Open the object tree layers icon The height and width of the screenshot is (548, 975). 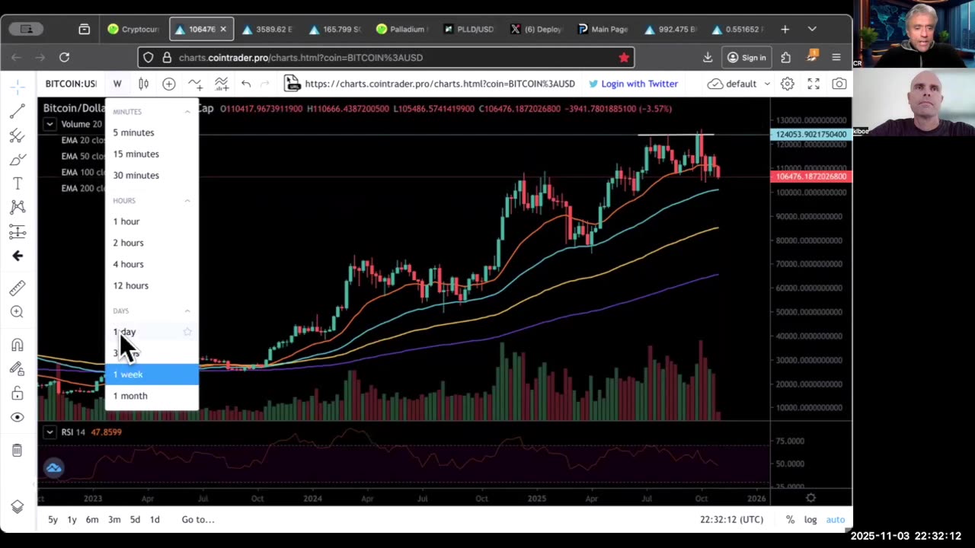(x=18, y=507)
